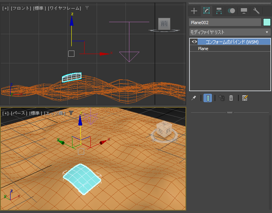This screenshot has width=272, height=213.
Task: Select the Plane entry in modifier stack
Action: 203,49
